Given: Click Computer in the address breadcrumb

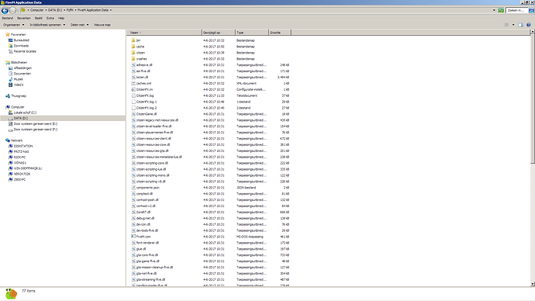Looking at the screenshot, I should coord(37,10).
